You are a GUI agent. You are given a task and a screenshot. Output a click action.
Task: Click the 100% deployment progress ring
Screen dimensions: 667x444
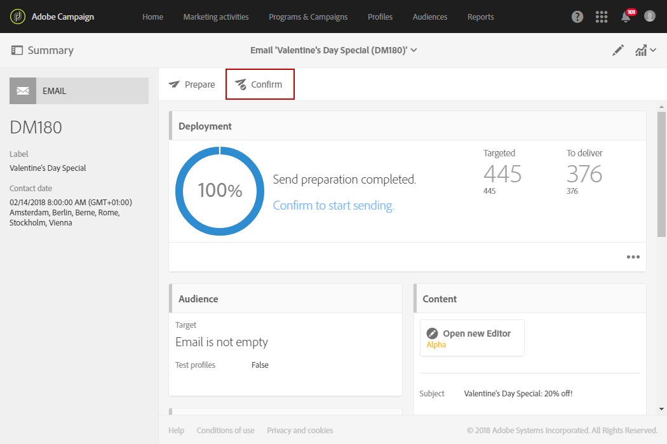click(220, 191)
